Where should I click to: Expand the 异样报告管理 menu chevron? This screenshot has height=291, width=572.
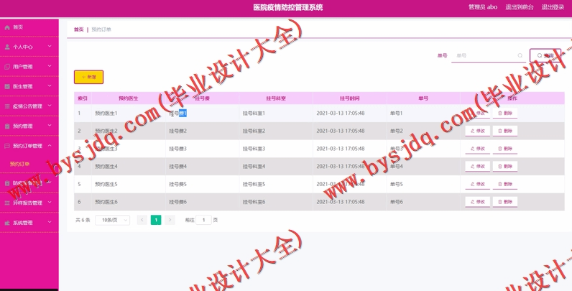coord(50,203)
